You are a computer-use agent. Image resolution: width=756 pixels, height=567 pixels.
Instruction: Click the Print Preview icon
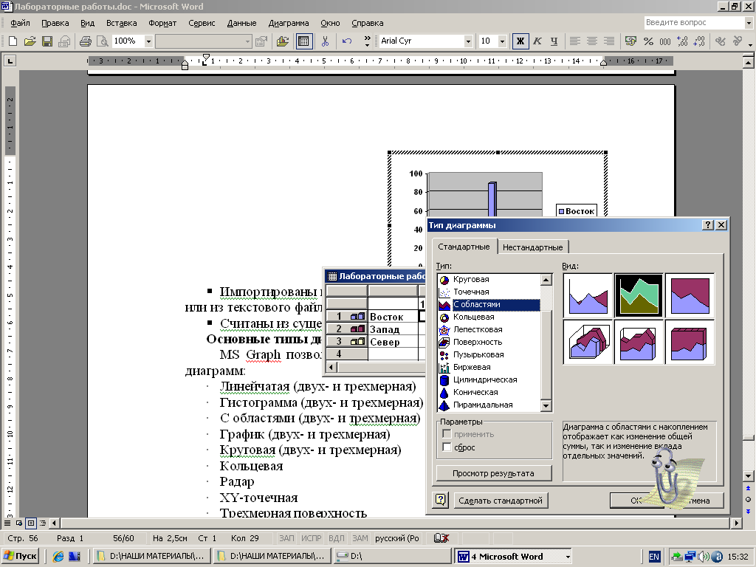[x=102, y=41]
